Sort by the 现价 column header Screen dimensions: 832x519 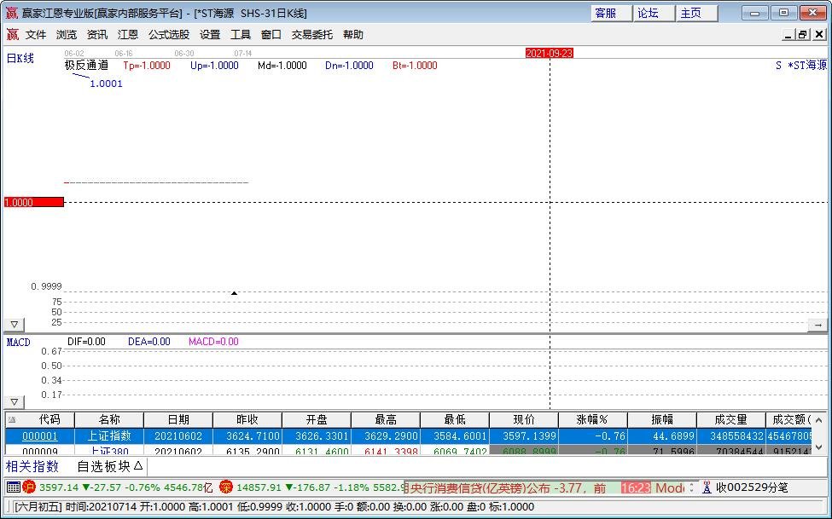[524, 420]
